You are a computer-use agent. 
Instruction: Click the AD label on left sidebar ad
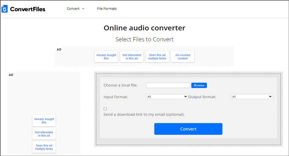(11, 75)
